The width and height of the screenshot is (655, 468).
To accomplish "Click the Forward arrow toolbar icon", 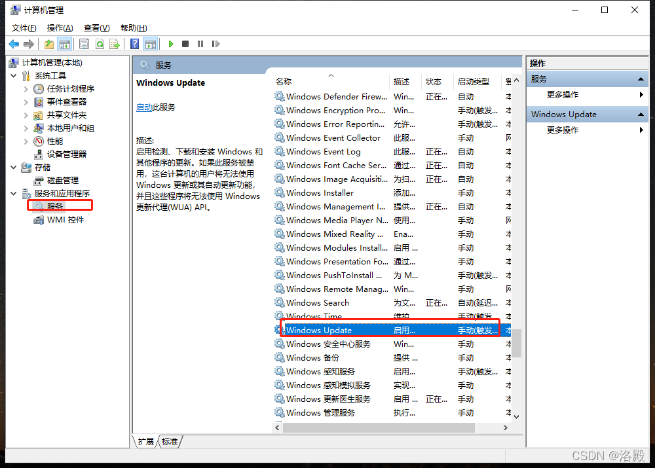I will [29, 44].
